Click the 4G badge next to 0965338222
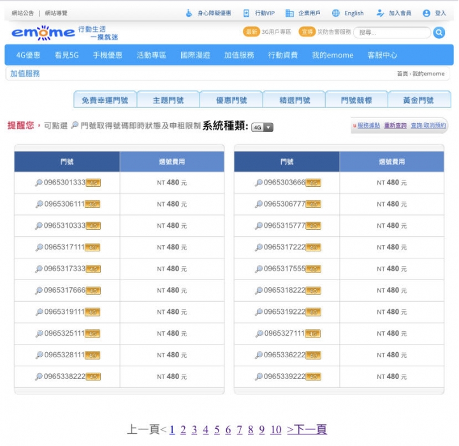This screenshot has height=446, width=459. pyautogui.click(x=93, y=377)
